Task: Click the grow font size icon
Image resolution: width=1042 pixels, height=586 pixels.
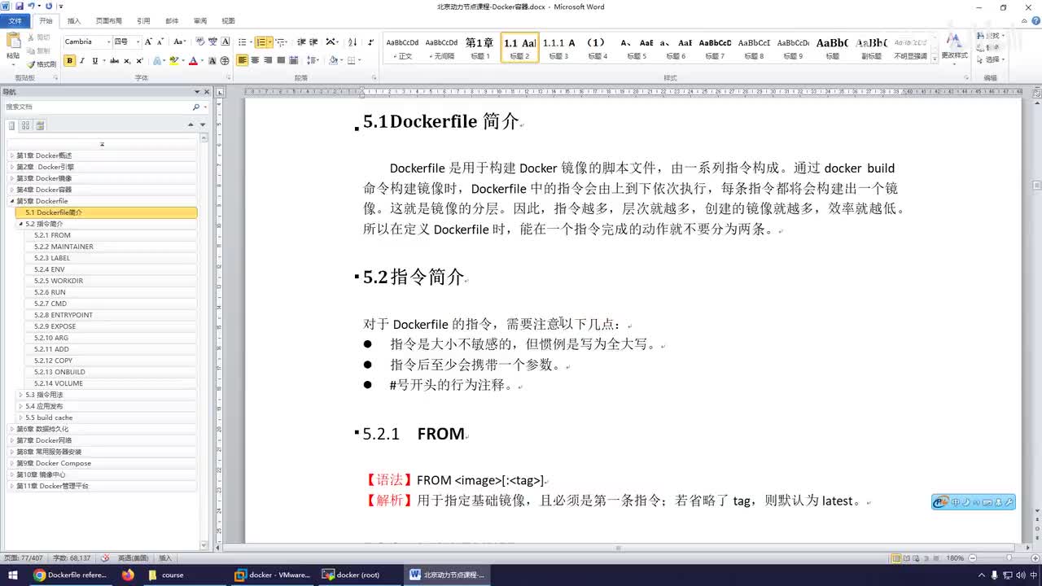Action: [149, 42]
